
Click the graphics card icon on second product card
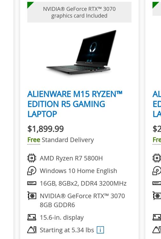tap(157, 196)
